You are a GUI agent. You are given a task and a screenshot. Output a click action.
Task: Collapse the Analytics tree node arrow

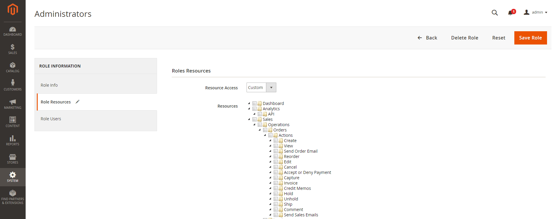point(249,109)
